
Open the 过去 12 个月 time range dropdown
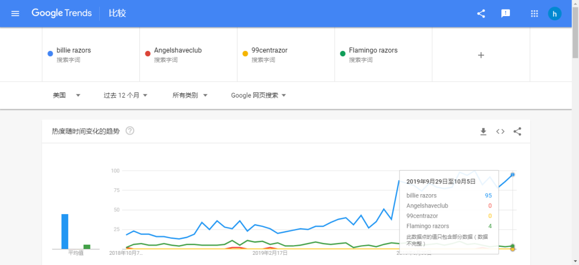tap(125, 95)
